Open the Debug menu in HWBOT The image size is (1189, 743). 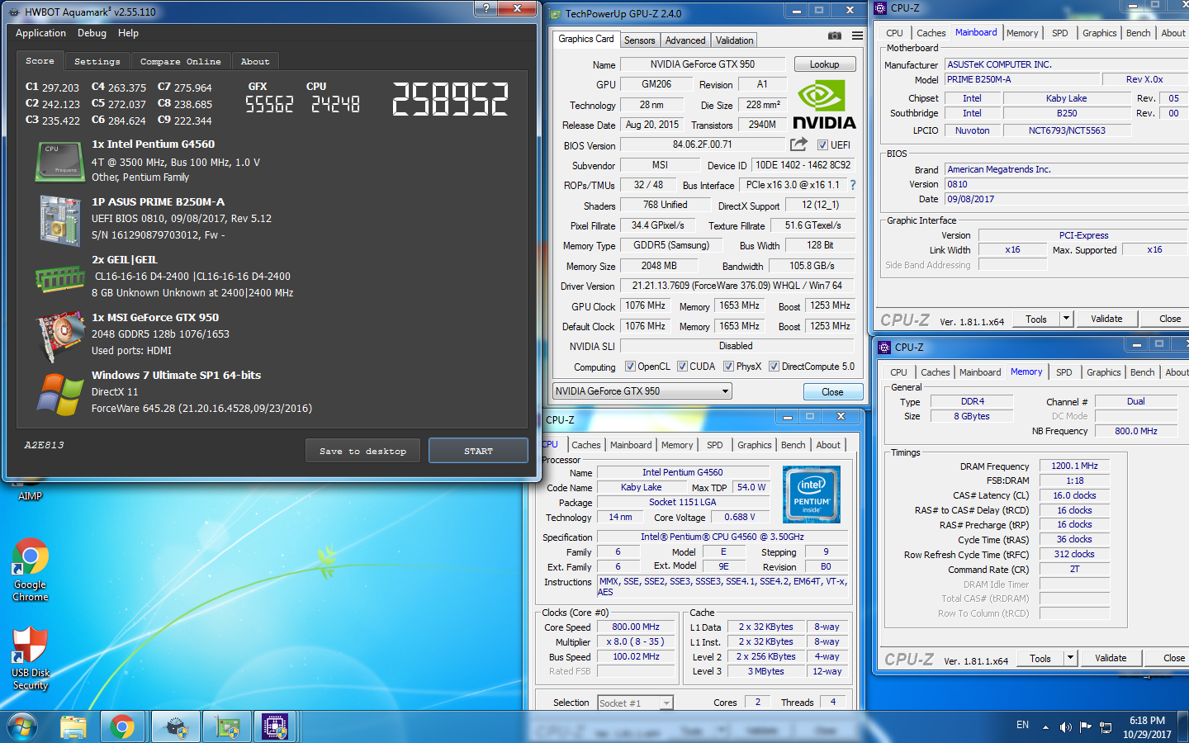click(x=92, y=33)
